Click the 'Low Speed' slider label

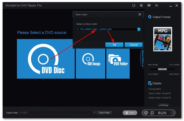click(x=153, y=74)
